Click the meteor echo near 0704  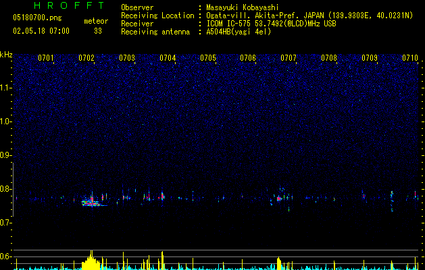point(162,196)
